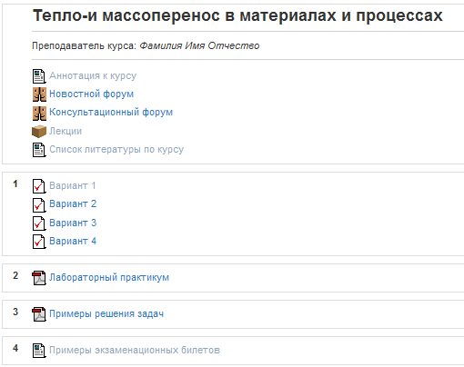
Task: Click the quiz checkmark icon for Вариант 1
Action: 39,186
